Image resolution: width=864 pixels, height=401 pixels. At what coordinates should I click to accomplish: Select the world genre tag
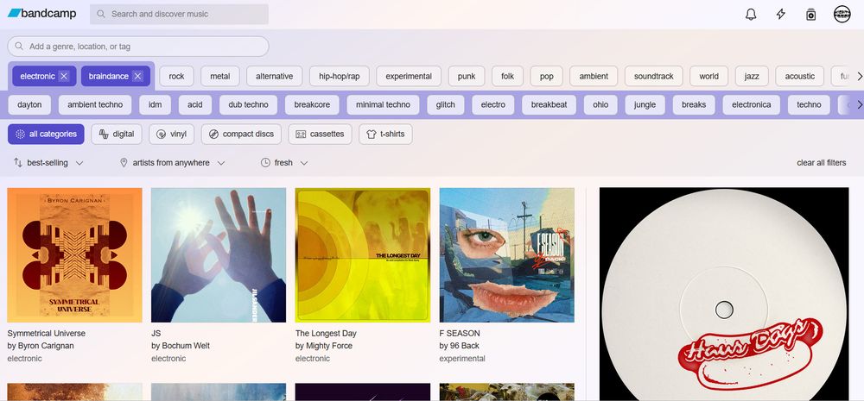[708, 77]
